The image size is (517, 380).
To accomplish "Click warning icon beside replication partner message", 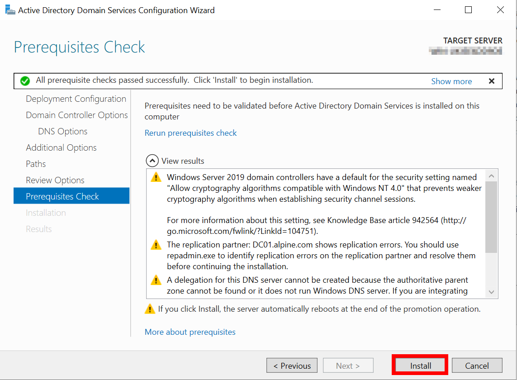I will [156, 245].
